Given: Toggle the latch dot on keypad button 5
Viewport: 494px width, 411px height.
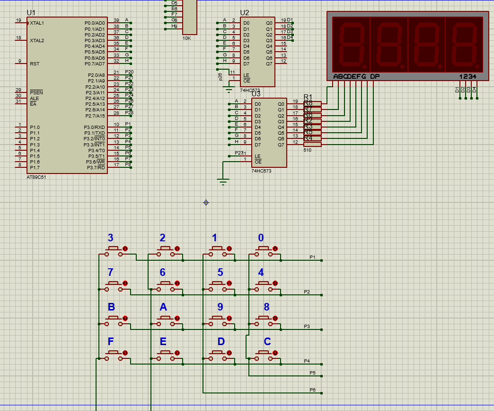Looking at the screenshot, I should point(229,283).
